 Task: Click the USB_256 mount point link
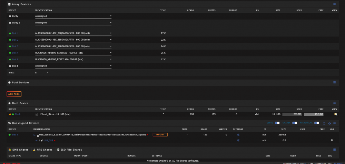pos(48,141)
